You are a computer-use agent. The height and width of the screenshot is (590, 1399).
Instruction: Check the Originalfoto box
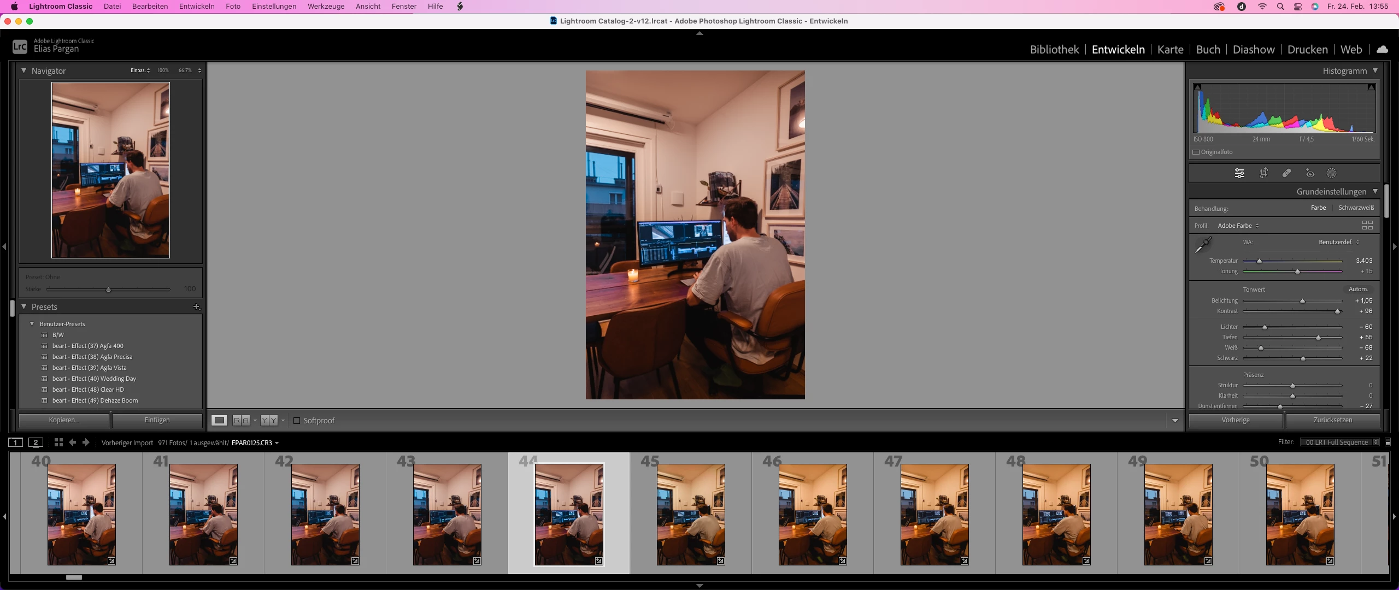[x=1196, y=152]
